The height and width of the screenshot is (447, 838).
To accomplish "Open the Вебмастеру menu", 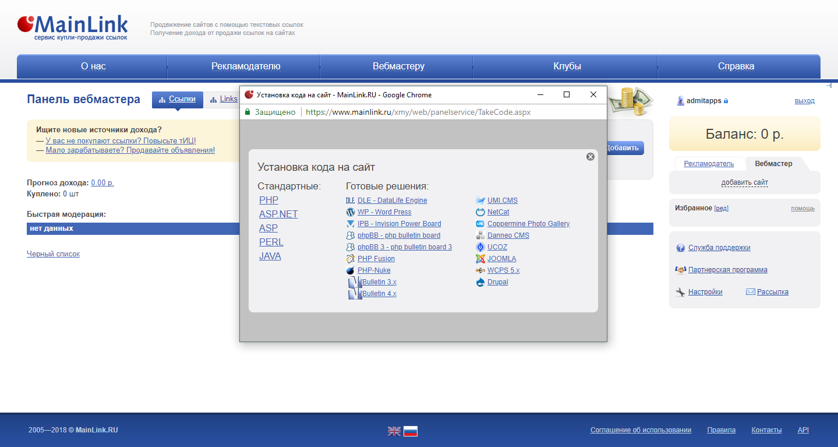I will (398, 66).
